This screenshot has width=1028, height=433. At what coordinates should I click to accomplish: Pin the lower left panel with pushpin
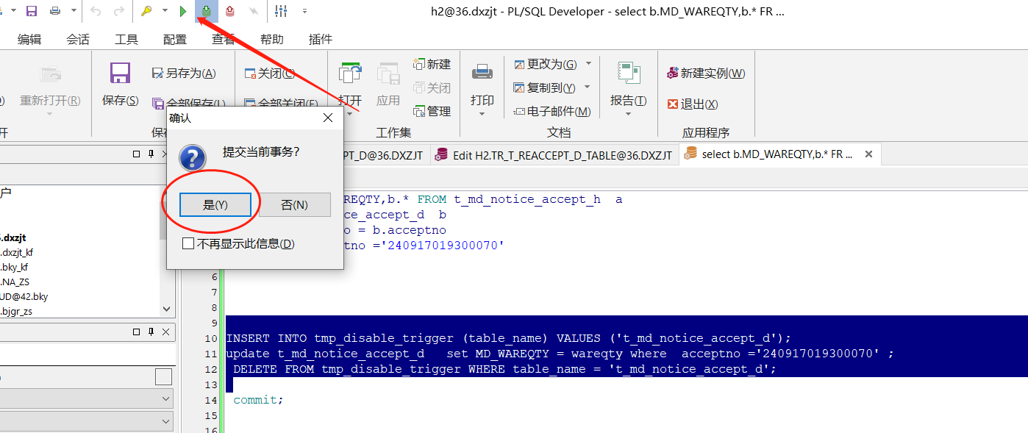151,332
